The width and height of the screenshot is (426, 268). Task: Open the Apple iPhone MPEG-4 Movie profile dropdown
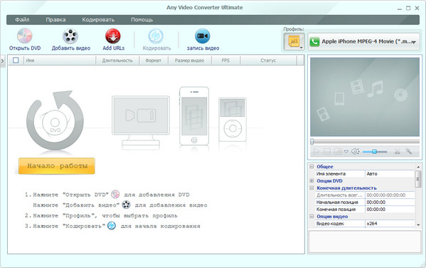(364, 41)
